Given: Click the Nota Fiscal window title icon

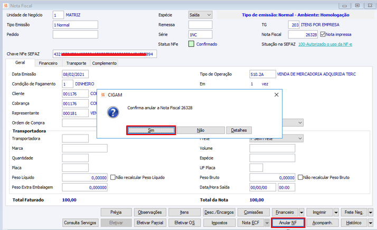Looking at the screenshot, I should (x=6, y=5).
